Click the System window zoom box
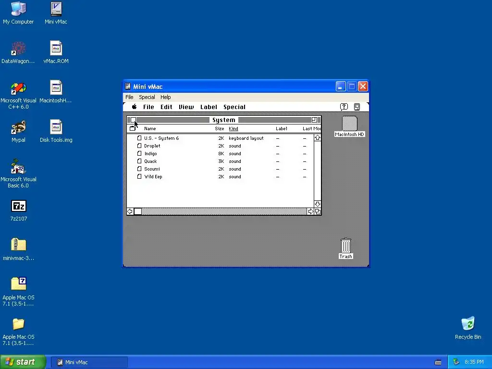The height and width of the screenshot is (369, 492). (314, 120)
